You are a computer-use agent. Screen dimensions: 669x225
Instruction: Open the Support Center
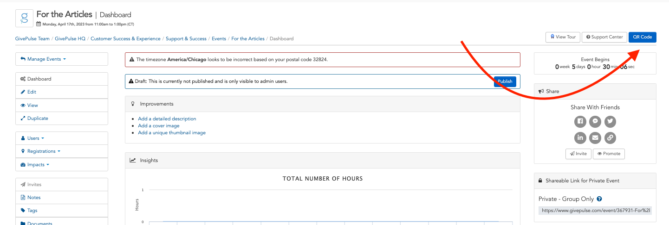point(604,37)
